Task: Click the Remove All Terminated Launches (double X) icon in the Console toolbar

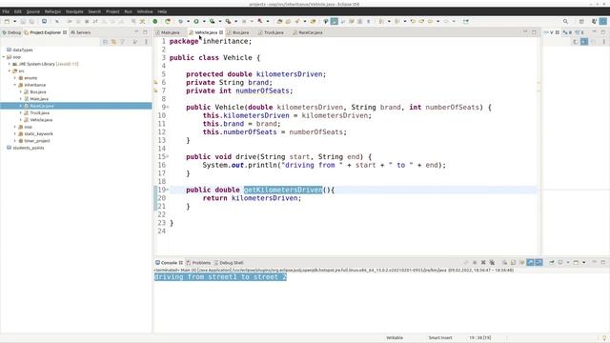Action: point(492,263)
